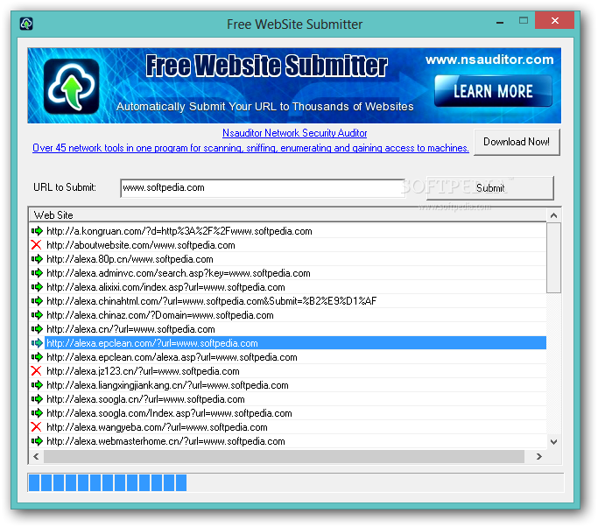This screenshot has width=598, height=527.
Task: Click the Web Site column header
Action: click(x=288, y=215)
